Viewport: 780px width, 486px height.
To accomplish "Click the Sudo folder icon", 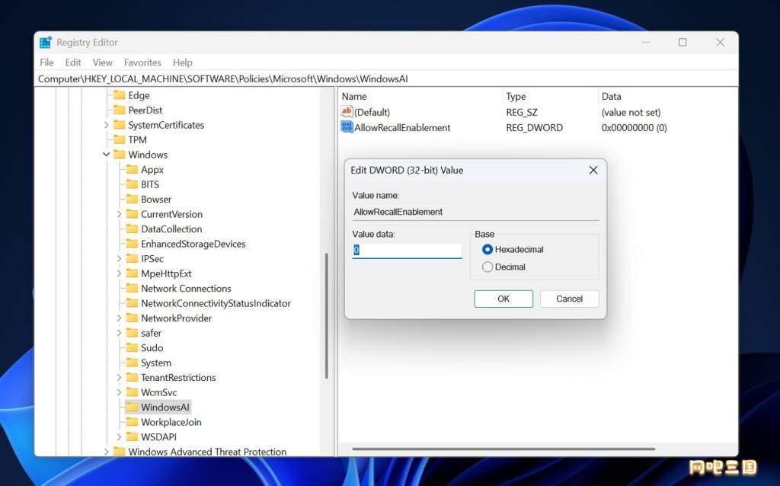I will [132, 347].
